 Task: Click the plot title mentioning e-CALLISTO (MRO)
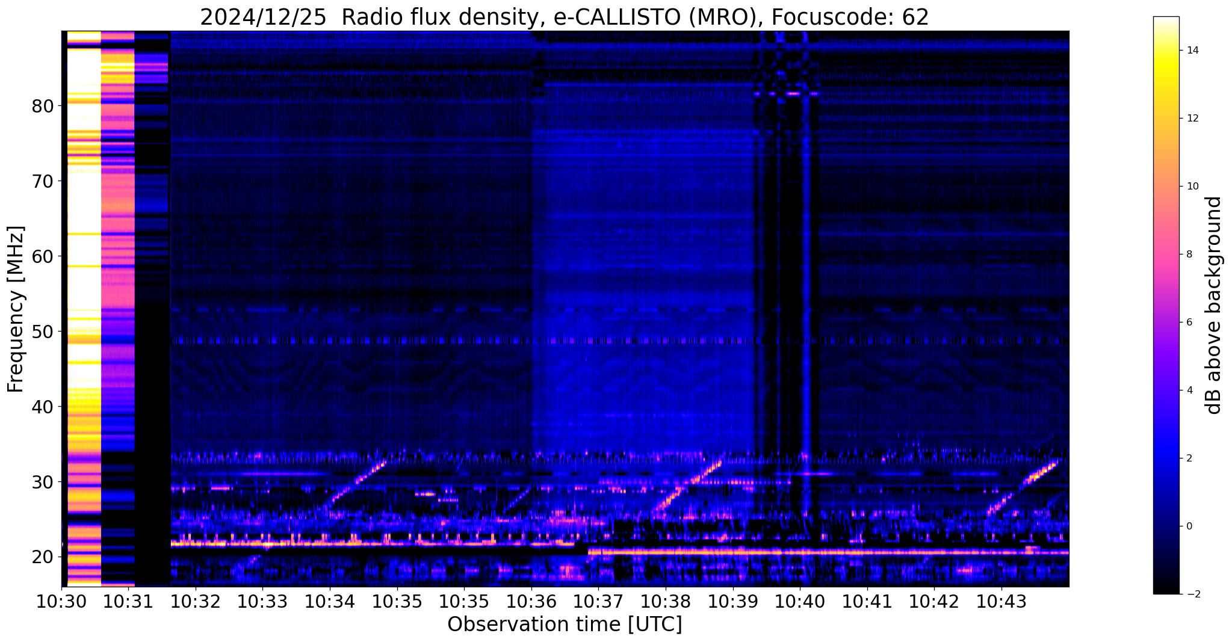point(565,17)
